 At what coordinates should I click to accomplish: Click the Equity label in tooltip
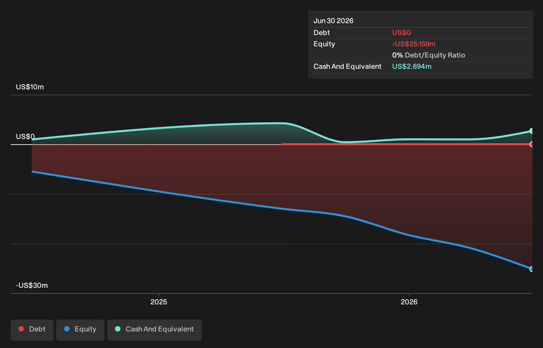pyautogui.click(x=324, y=44)
